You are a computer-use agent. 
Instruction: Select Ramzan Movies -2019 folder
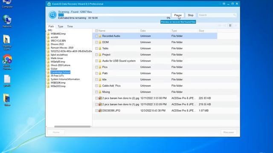[x=62, y=48]
